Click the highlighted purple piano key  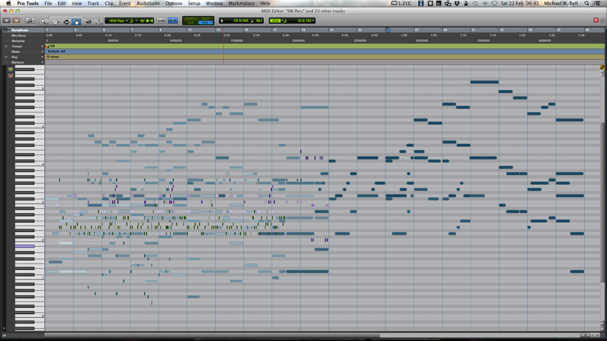25,246
